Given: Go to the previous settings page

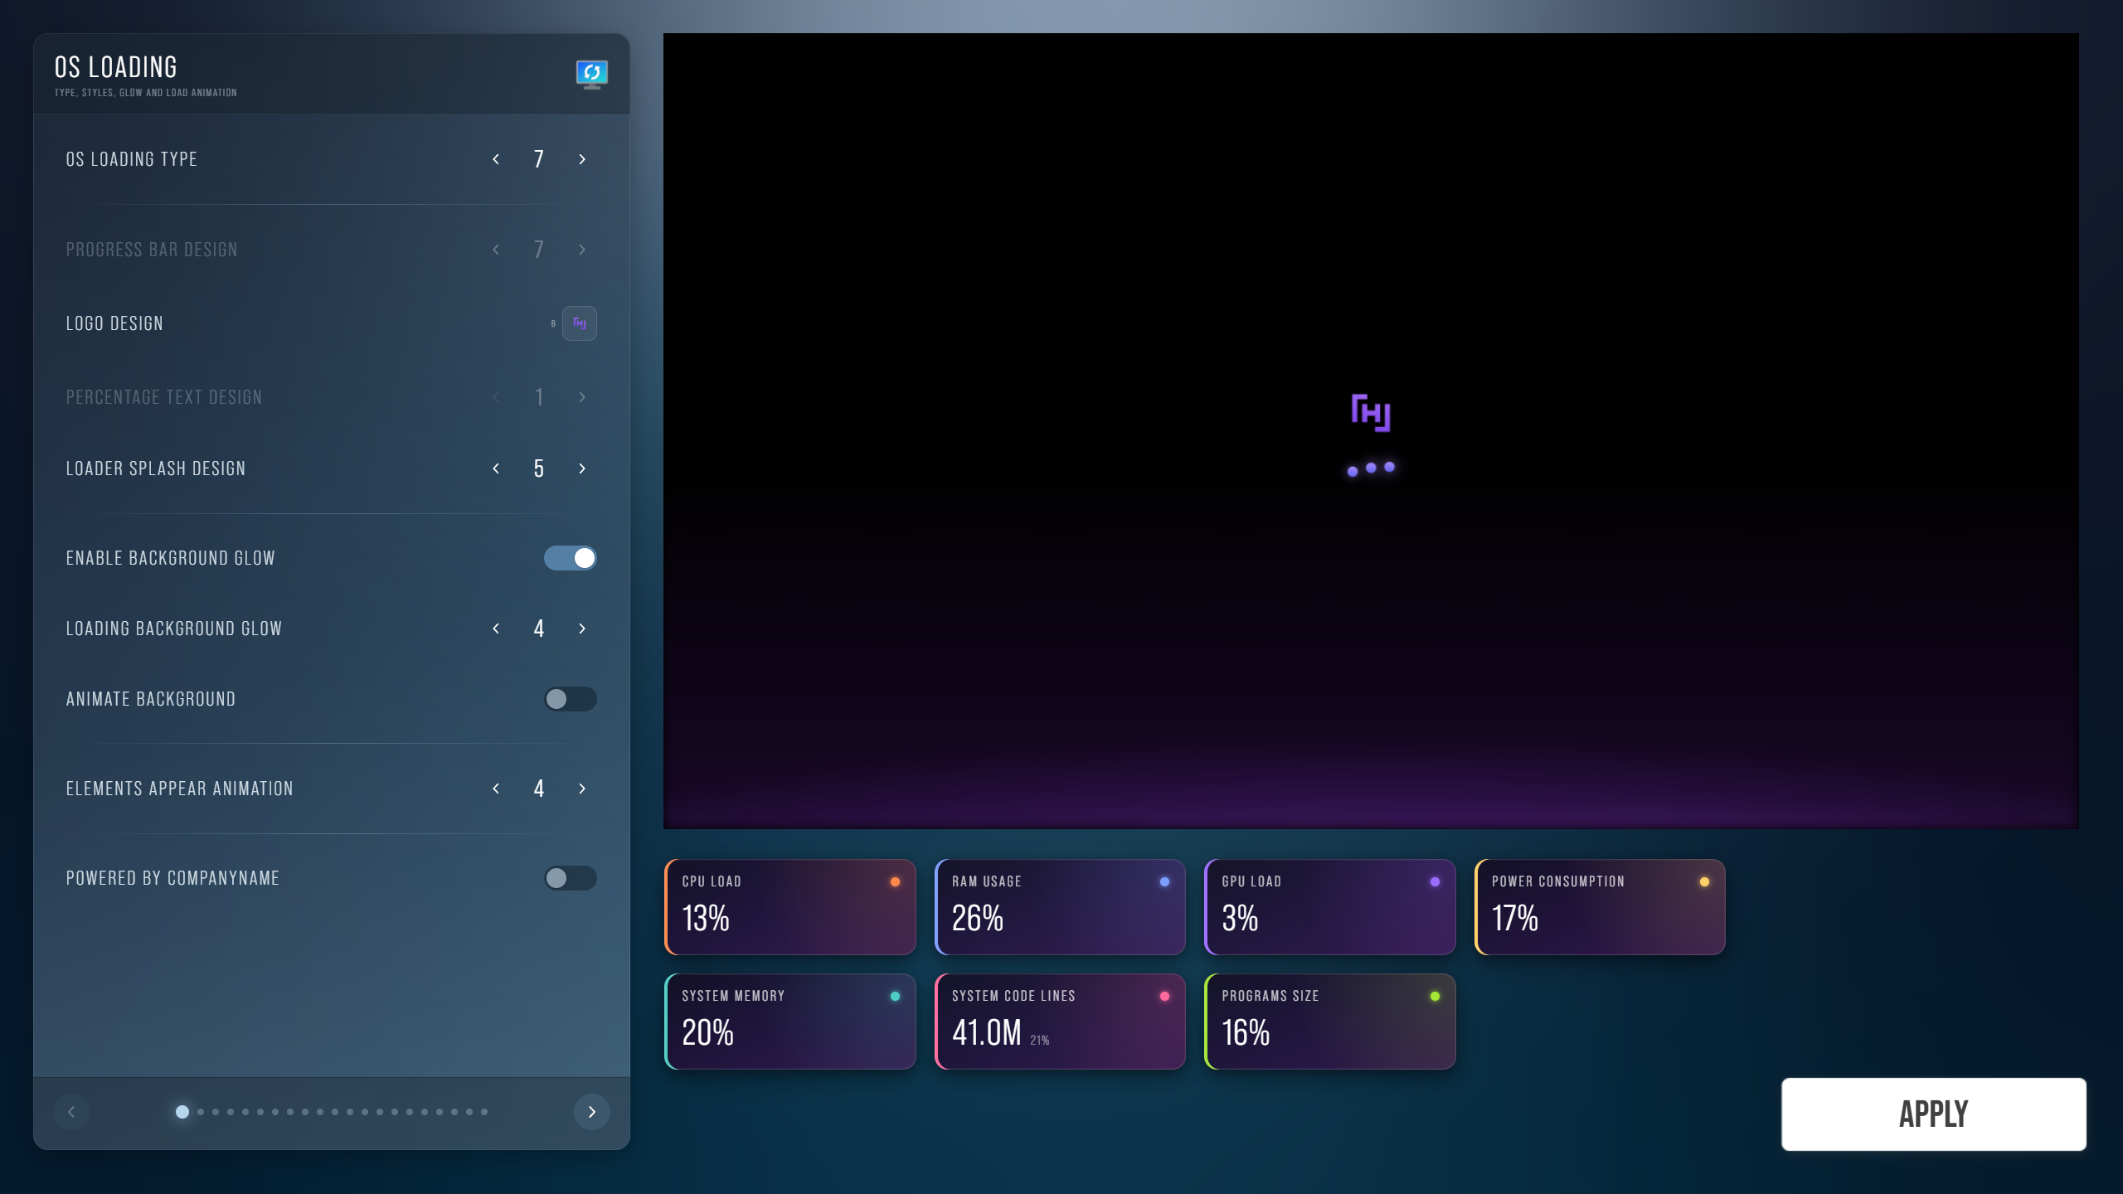Looking at the screenshot, I should (x=71, y=1112).
